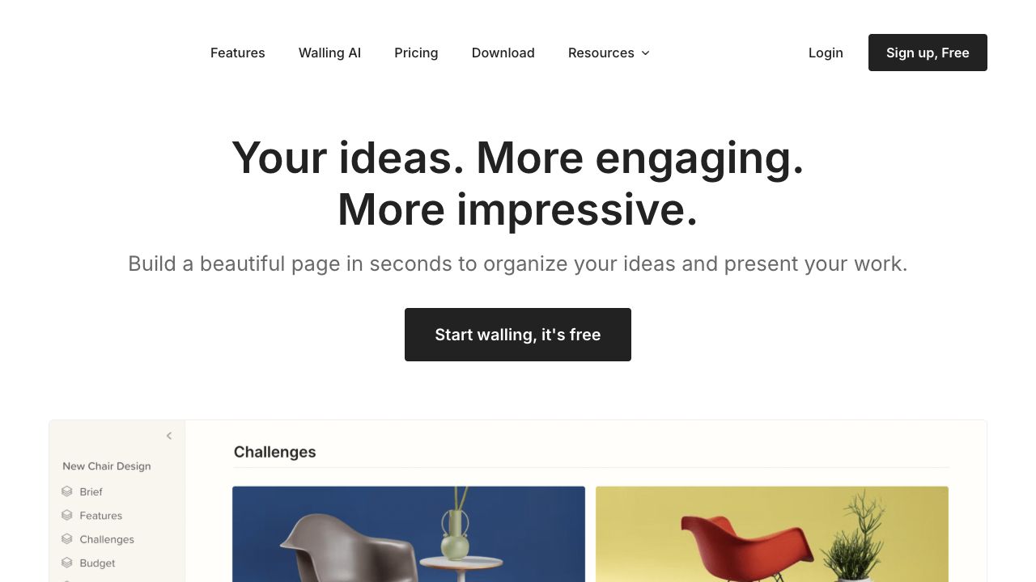
Task: Click the Login link
Action: (826, 53)
